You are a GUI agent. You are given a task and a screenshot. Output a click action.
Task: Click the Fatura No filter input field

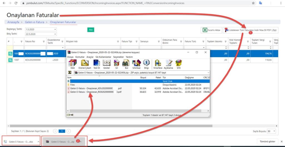tap(35, 48)
